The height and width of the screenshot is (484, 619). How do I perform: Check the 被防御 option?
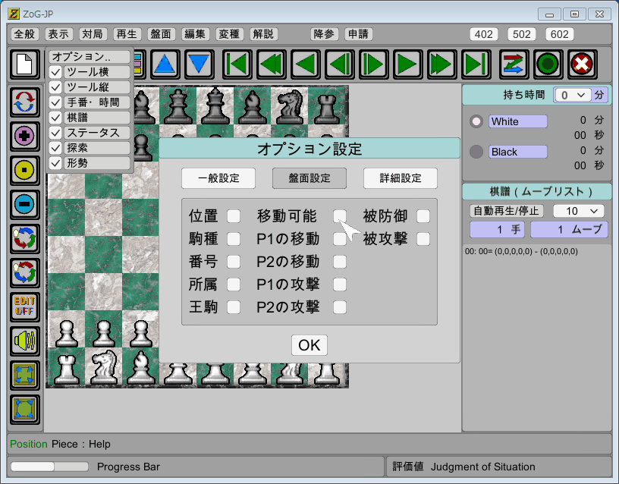click(x=423, y=216)
